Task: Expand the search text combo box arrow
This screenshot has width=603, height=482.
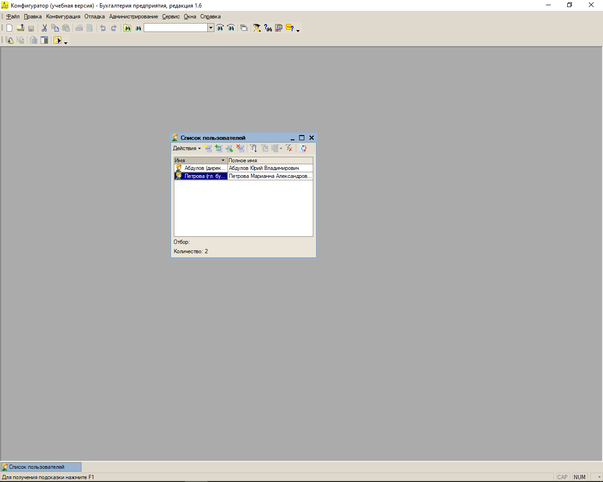Action: click(211, 28)
